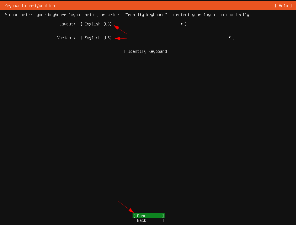The image size is (296, 225).
Task: Select the Layout English (US) value
Action: pos(98,24)
